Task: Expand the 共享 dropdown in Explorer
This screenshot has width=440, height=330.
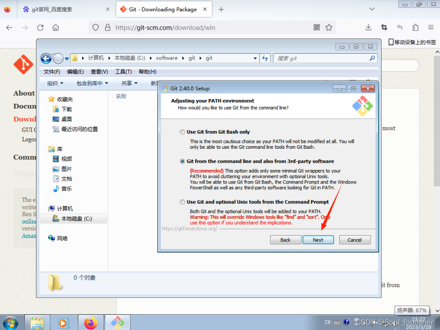Action: tap(129, 83)
